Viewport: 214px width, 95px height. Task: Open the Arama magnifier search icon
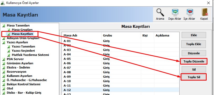coord(160,13)
